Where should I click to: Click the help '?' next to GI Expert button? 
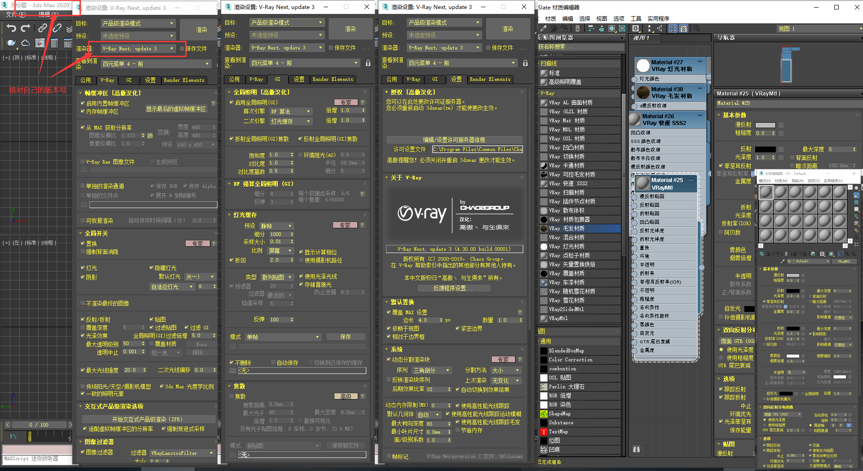click(x=362, y=102)
